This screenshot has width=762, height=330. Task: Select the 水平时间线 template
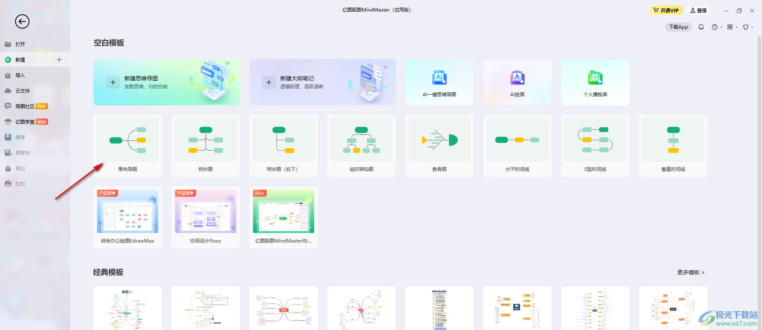coord(517,146)
